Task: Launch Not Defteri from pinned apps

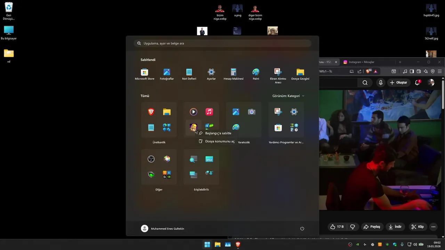Action: coord(189,74)
